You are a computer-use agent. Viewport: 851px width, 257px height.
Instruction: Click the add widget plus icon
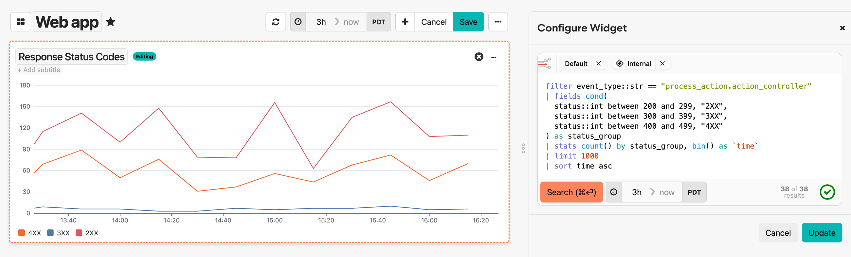[x=405, y=22]
